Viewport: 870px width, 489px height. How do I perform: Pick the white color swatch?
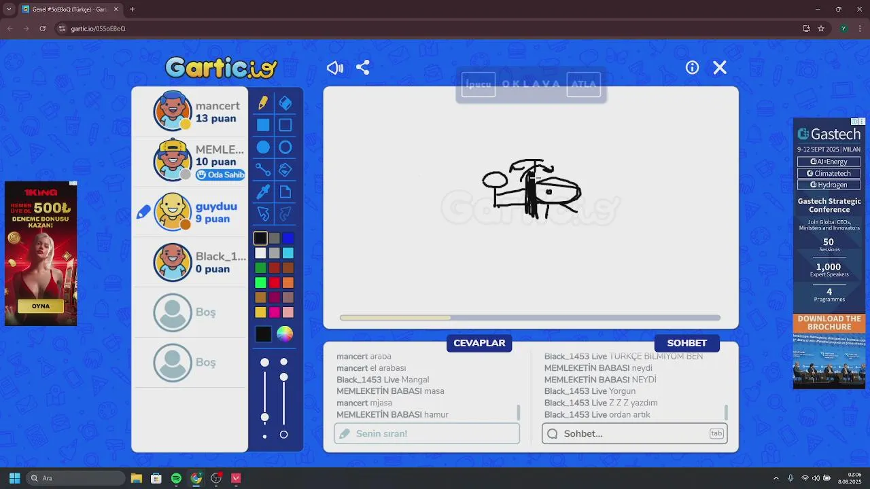pos(260,253)
